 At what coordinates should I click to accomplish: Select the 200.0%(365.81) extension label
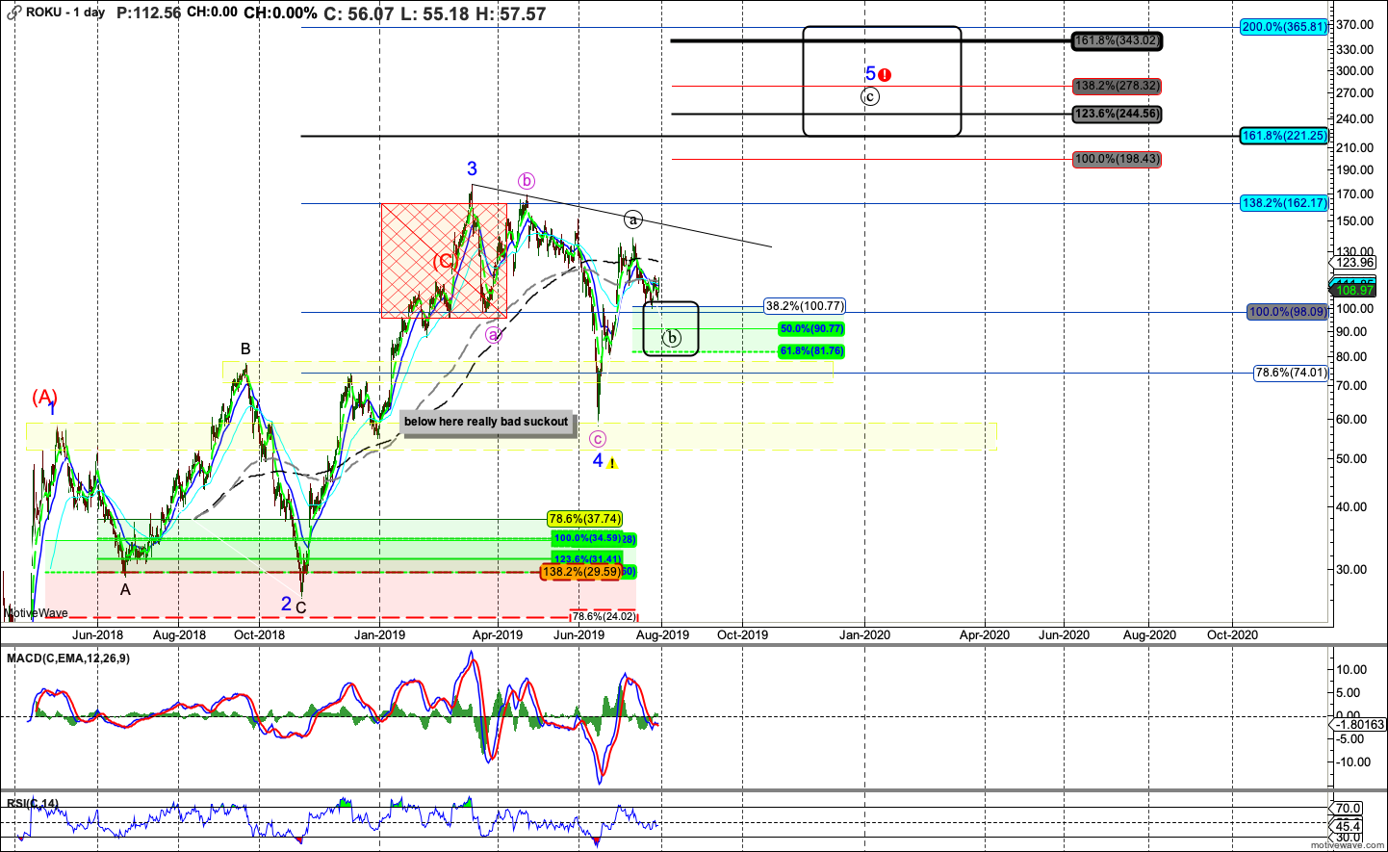point(1284,27)
